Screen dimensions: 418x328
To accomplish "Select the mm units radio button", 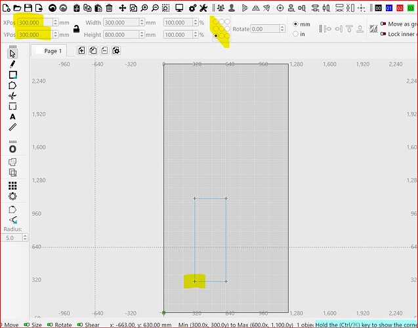I will click(295, 24).
